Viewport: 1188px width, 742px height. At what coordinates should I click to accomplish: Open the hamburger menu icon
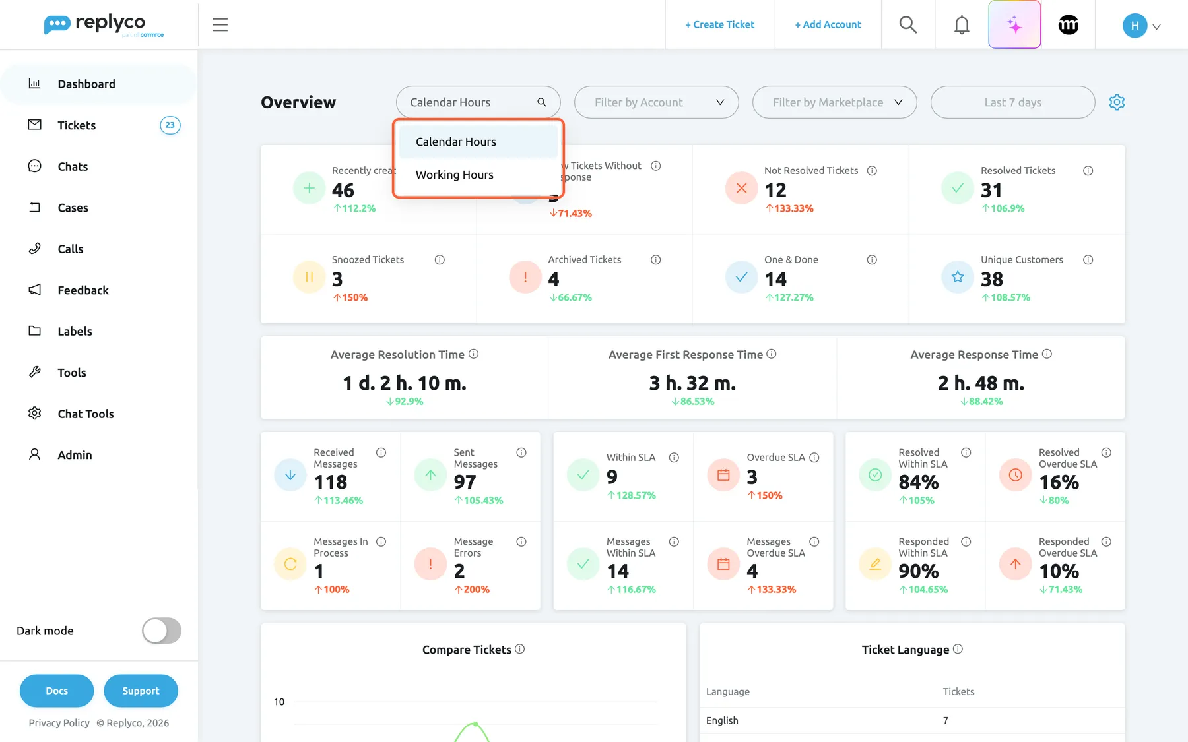point(220,25)
